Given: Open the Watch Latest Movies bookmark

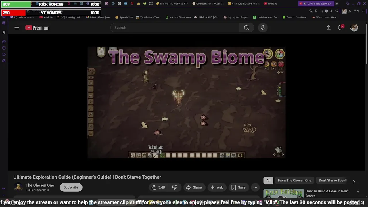Looking at the screenshot, I should pyautogui.click(x=325, y=17).
